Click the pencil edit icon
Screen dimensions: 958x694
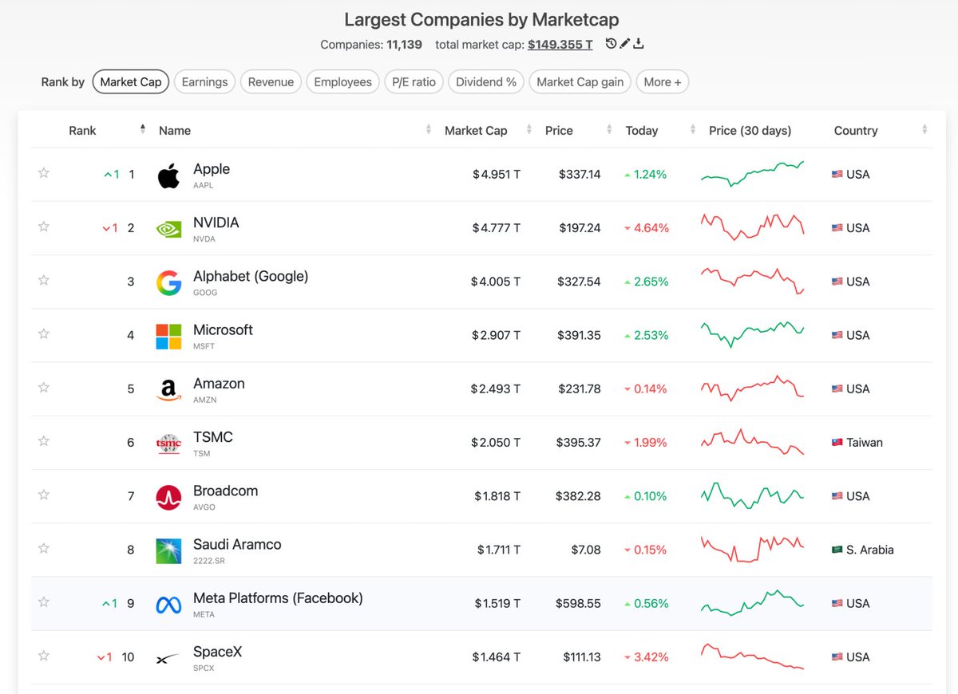pyautogui.click(x=625, y=44)
